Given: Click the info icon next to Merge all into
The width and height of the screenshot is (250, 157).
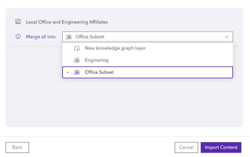Looking at the screenshot, I should tap(18, 37).
